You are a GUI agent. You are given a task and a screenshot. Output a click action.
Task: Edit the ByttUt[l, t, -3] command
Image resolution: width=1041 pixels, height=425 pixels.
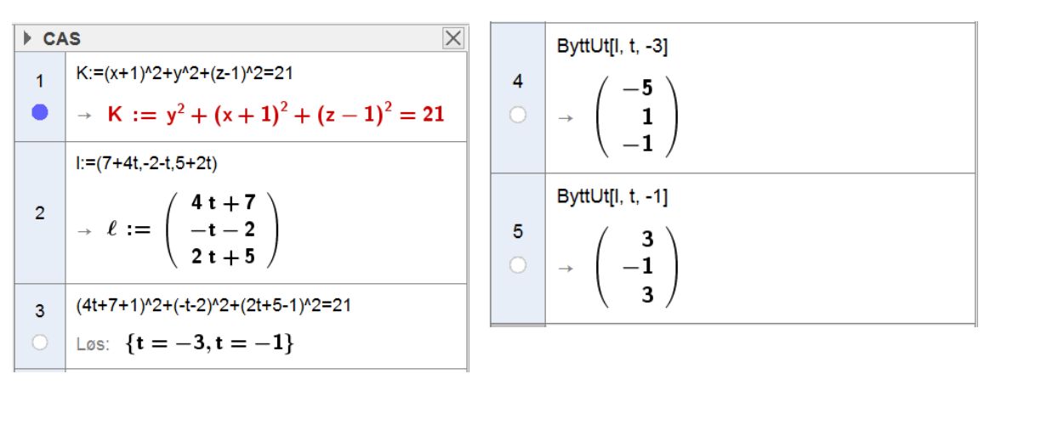[x=612, y=47]
